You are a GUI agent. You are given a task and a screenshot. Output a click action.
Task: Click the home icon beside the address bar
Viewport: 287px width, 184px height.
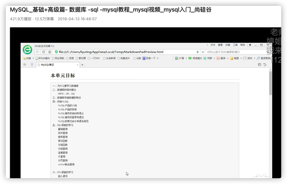click(x=50, y=52)
